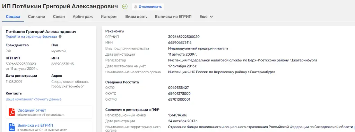Switch to the Связи tab
Screen dimensions: 355x132
pos(59,17)
